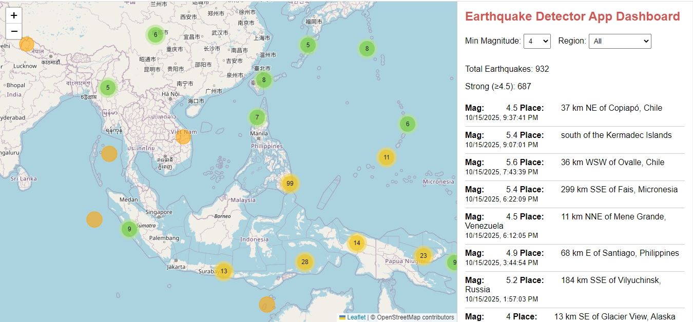Select the cluster of 14 earthquakes

point(357,243)
